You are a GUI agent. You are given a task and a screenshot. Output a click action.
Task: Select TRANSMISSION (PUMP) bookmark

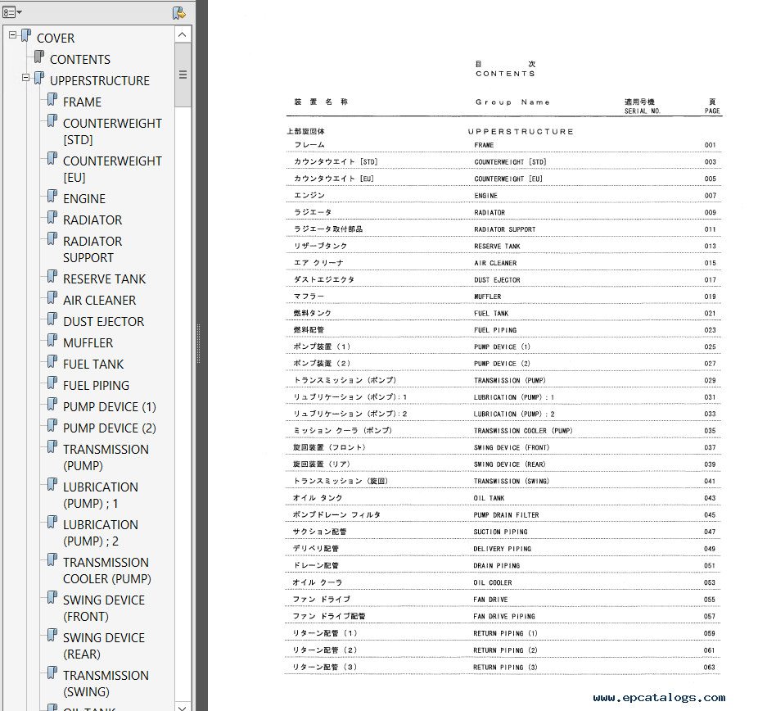click(x=106, y=458)
